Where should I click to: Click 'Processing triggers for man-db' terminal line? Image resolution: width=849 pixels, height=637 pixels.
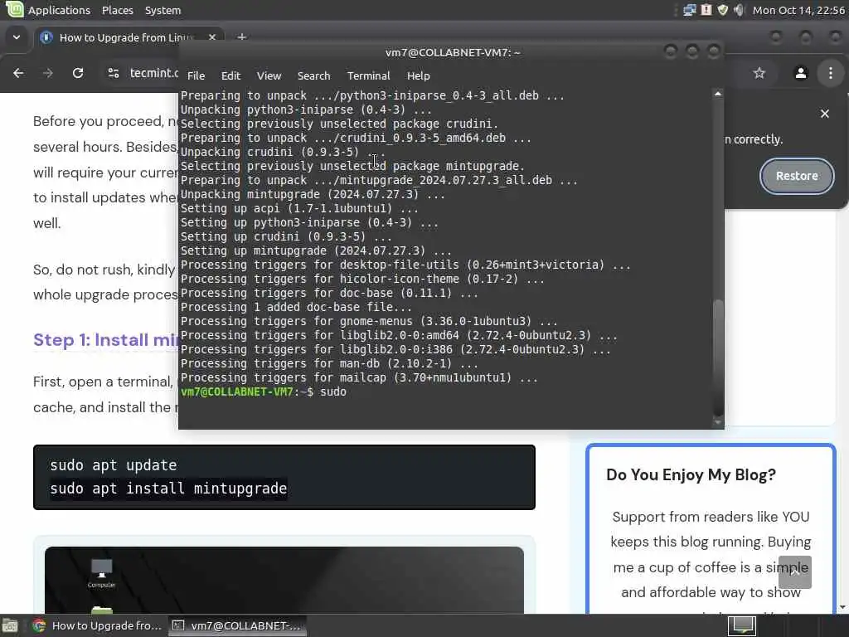(x=329, y=364)
